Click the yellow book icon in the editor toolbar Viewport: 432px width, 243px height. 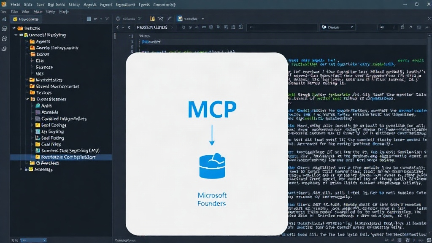(x=152, y=19)
